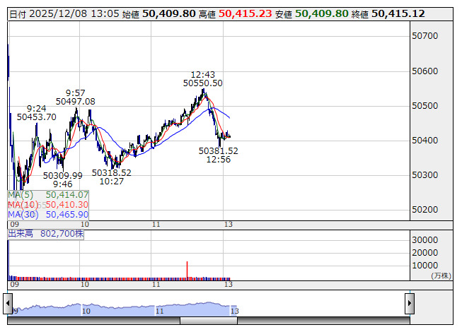Click the right scroll arrow of the range navigator

tap(410, 303)
